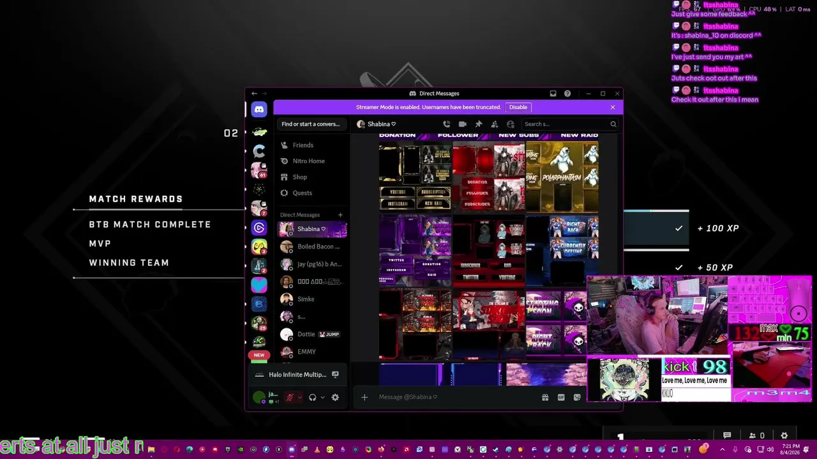Jump to NEW unread servers indicator
The image size is (817, 459).
(x=259, y=355)
